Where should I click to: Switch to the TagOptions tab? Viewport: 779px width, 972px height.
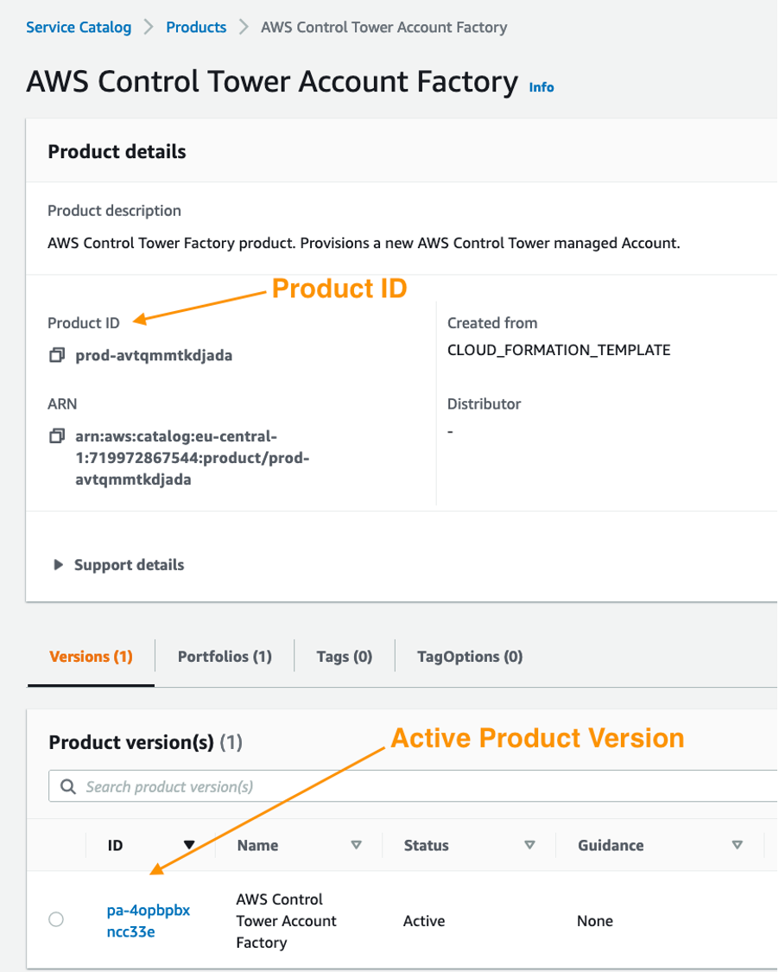pyautogui.click(x=469, y=656)
